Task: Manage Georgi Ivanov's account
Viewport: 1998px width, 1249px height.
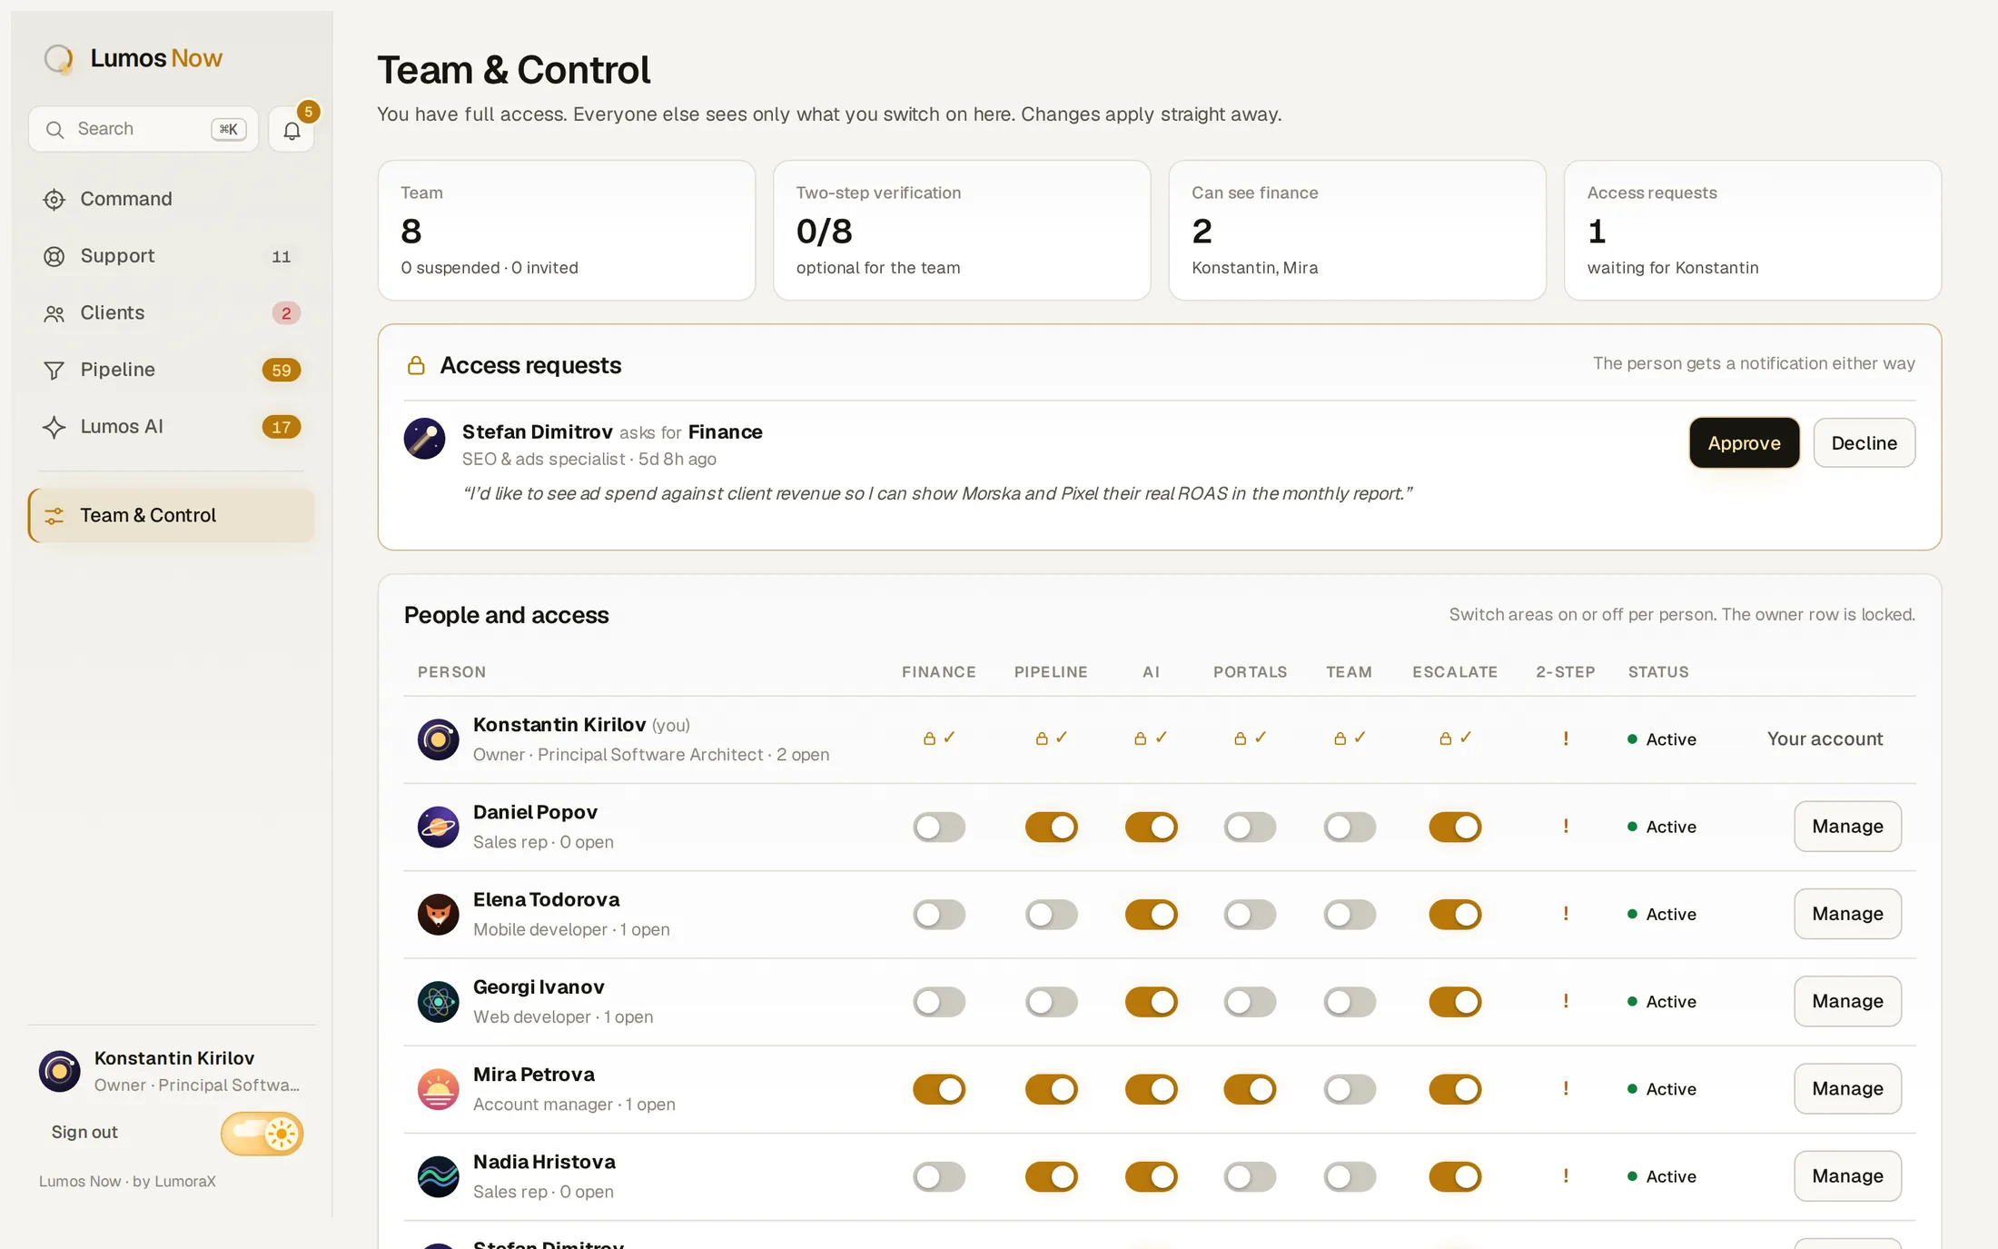Action: pyautogui.click(x=1847, y=1001)
